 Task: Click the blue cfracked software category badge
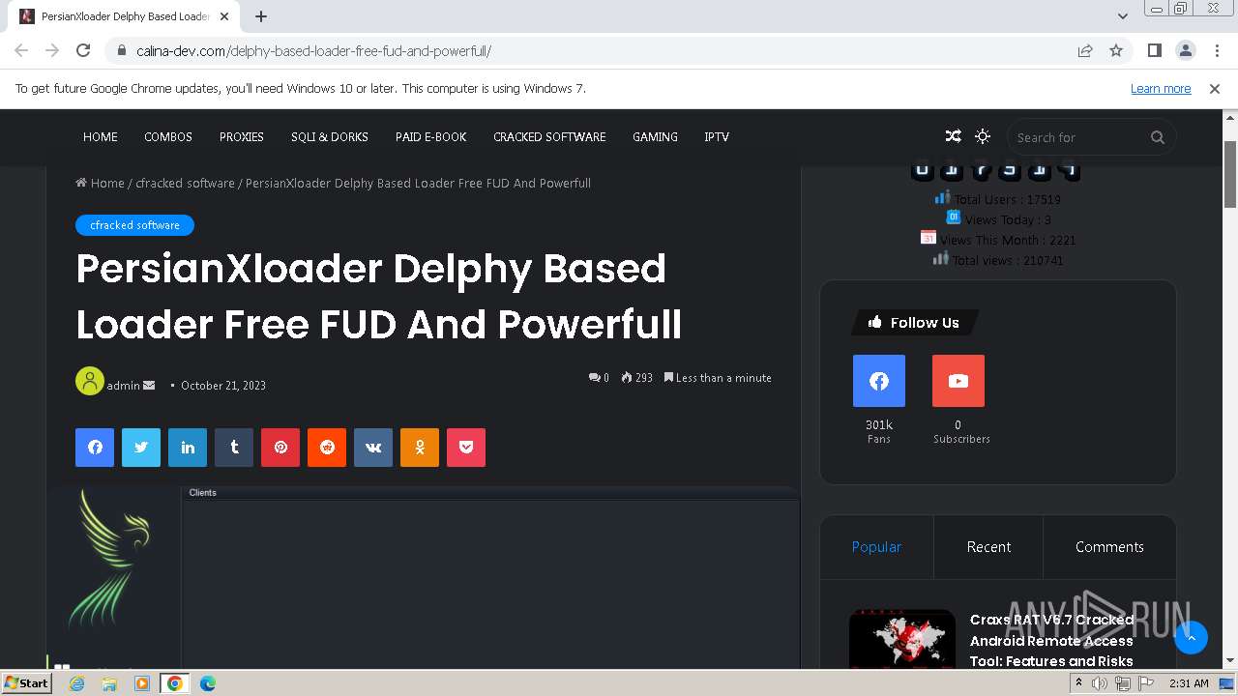coord(134,225)
